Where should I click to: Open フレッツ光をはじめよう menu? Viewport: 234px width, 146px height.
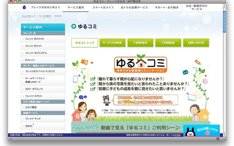click(45, 7)
